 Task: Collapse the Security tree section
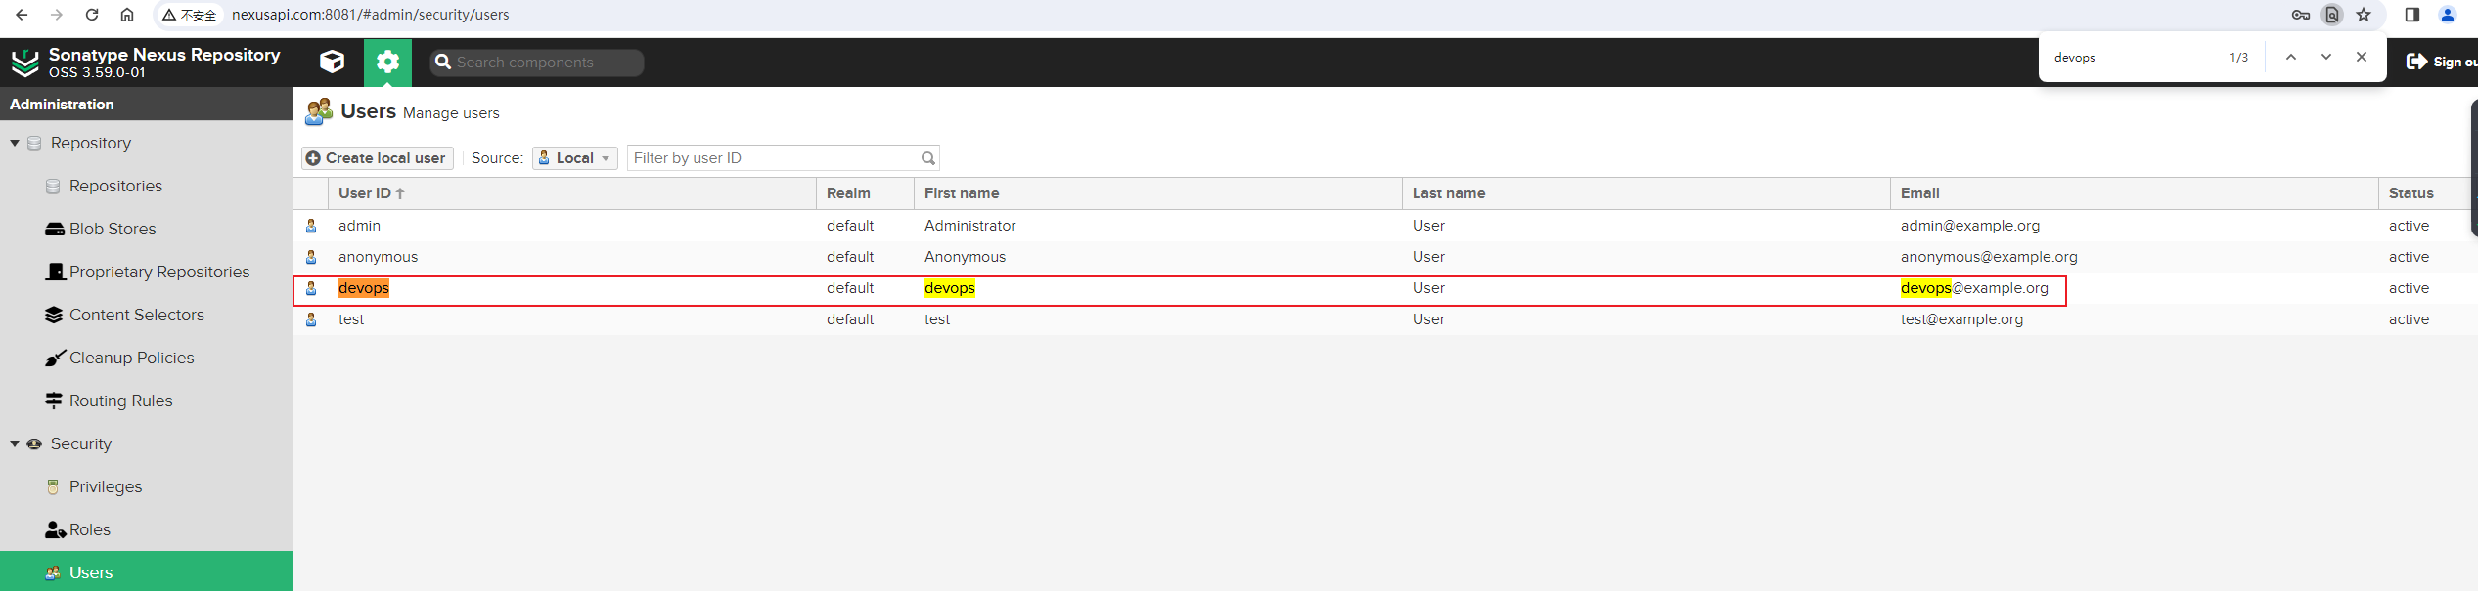[x=15, y=443]
